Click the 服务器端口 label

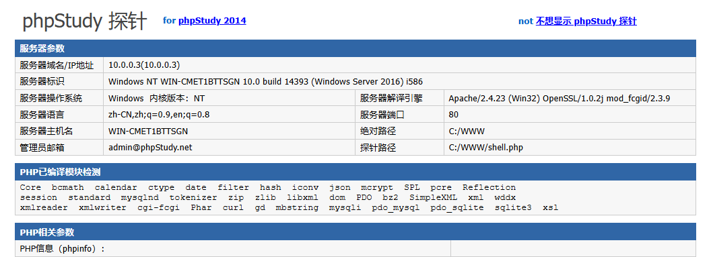coord(382,114)
